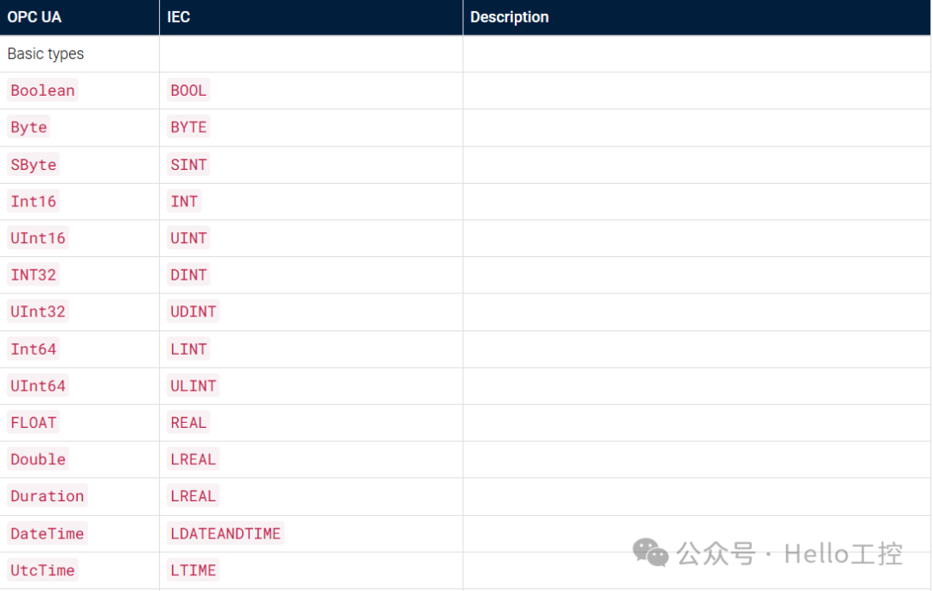Click the ULINT type tag

pyautogui.click(x=194, y=386)
